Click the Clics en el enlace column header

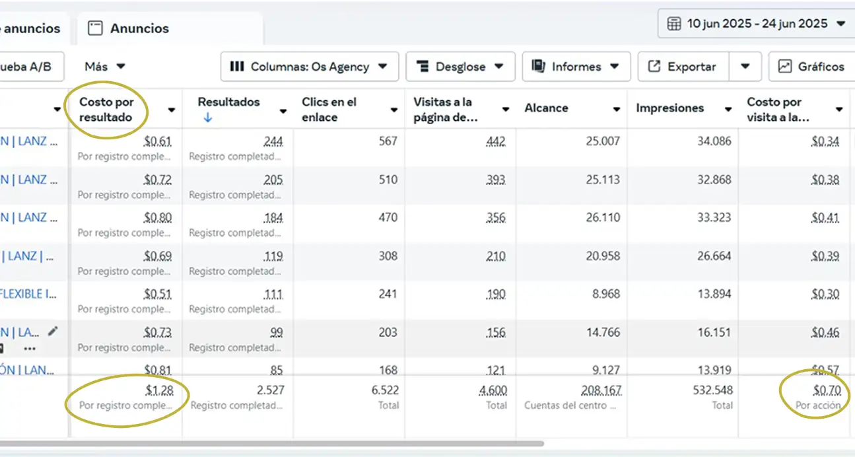(329, 110)
